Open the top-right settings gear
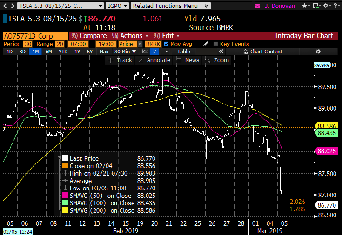Viewport: 342px width, 235px height. pyautogui.click(x=326, y=6)
